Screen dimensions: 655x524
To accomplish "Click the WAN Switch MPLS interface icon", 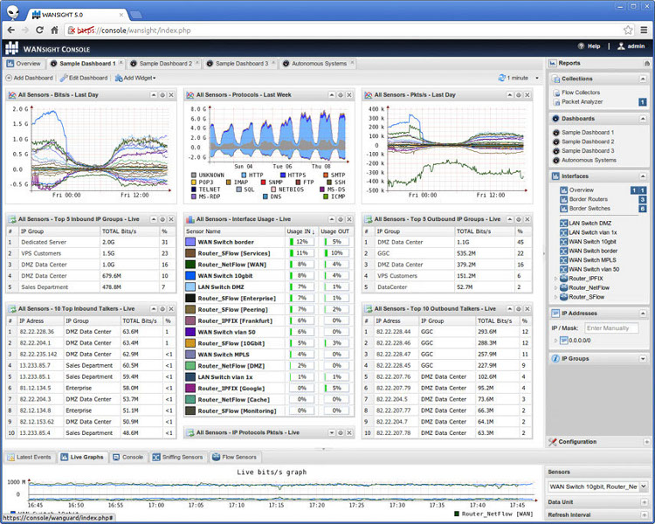I will tap(563, 260).
